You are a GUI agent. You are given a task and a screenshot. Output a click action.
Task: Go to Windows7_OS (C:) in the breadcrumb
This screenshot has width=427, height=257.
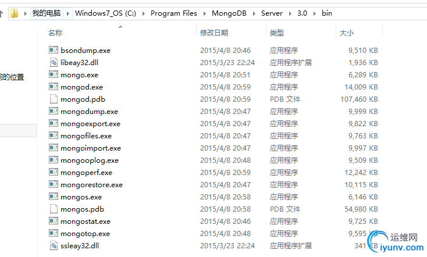pos(106,13)
